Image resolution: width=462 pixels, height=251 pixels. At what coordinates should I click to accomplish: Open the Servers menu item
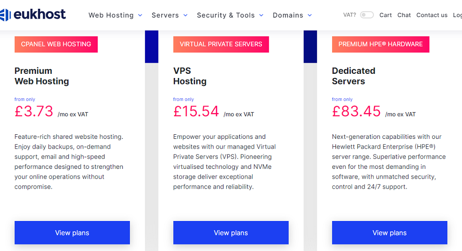165,15
